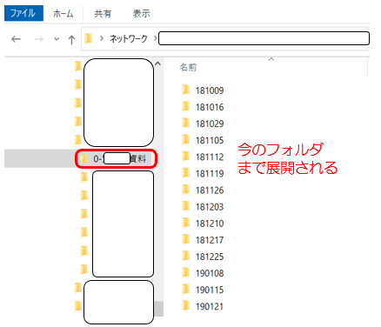Select folder 181112
This screenshot has height=327, width=381.
[x=204, y=157]
